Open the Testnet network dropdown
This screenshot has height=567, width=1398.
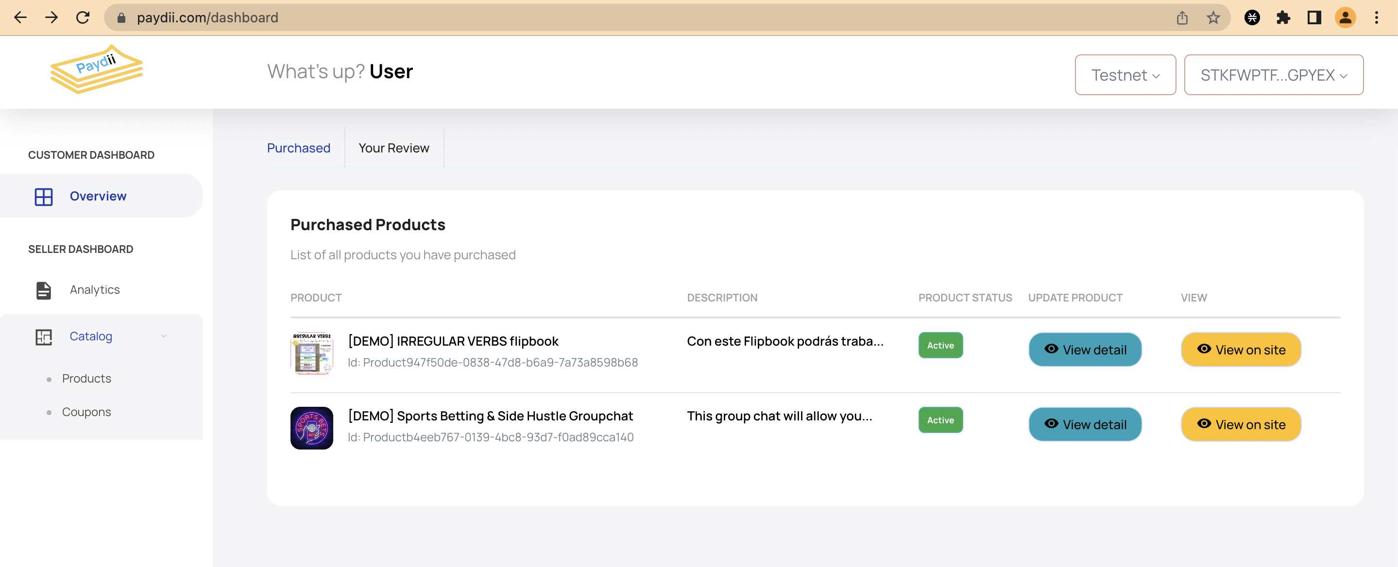pyautogui.click(x=1125, y=75)
